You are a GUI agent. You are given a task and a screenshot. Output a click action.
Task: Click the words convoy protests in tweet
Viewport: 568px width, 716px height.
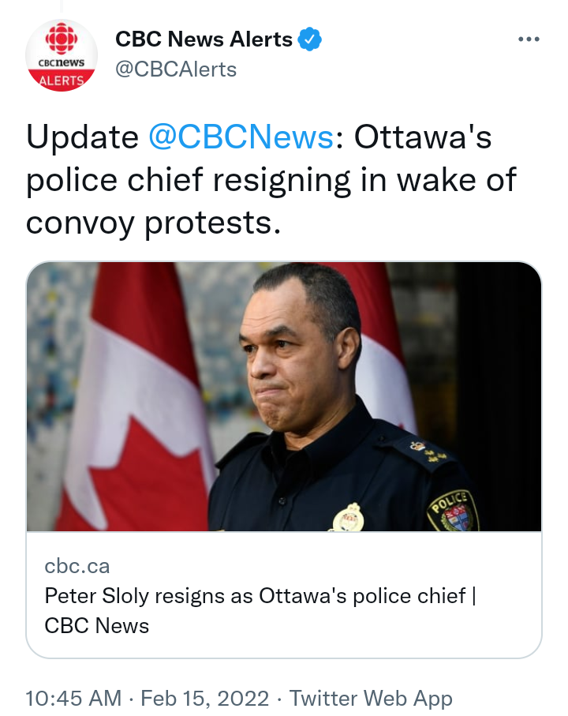[x=153, y=223]
